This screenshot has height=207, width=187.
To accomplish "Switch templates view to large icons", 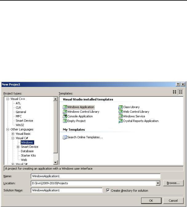I will (175, 92).
